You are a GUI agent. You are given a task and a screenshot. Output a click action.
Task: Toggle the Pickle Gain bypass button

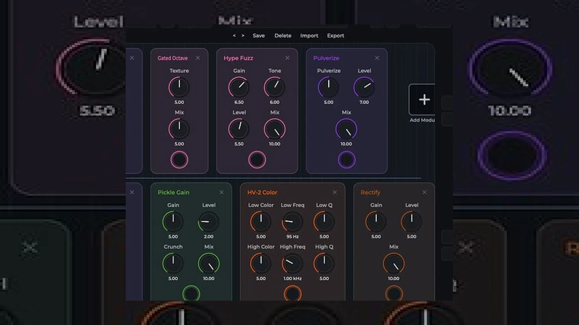pos(191,293)
